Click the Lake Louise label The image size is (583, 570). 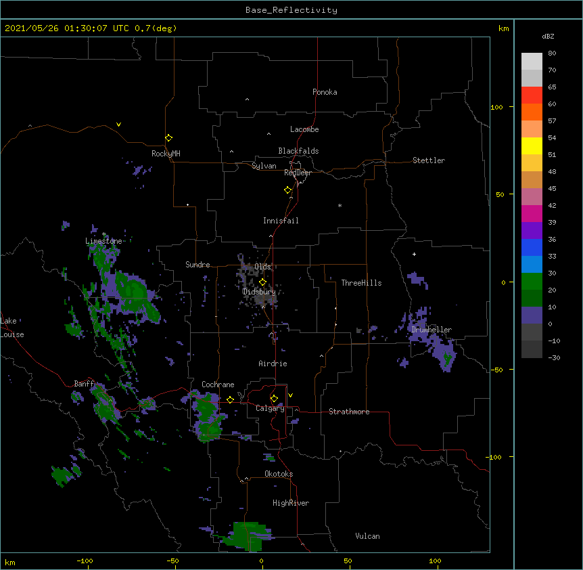tap(11, 328)
